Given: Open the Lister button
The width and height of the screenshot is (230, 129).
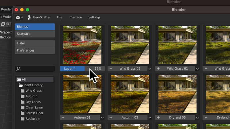Looking at the screenshot, I should tap(35, 43).
